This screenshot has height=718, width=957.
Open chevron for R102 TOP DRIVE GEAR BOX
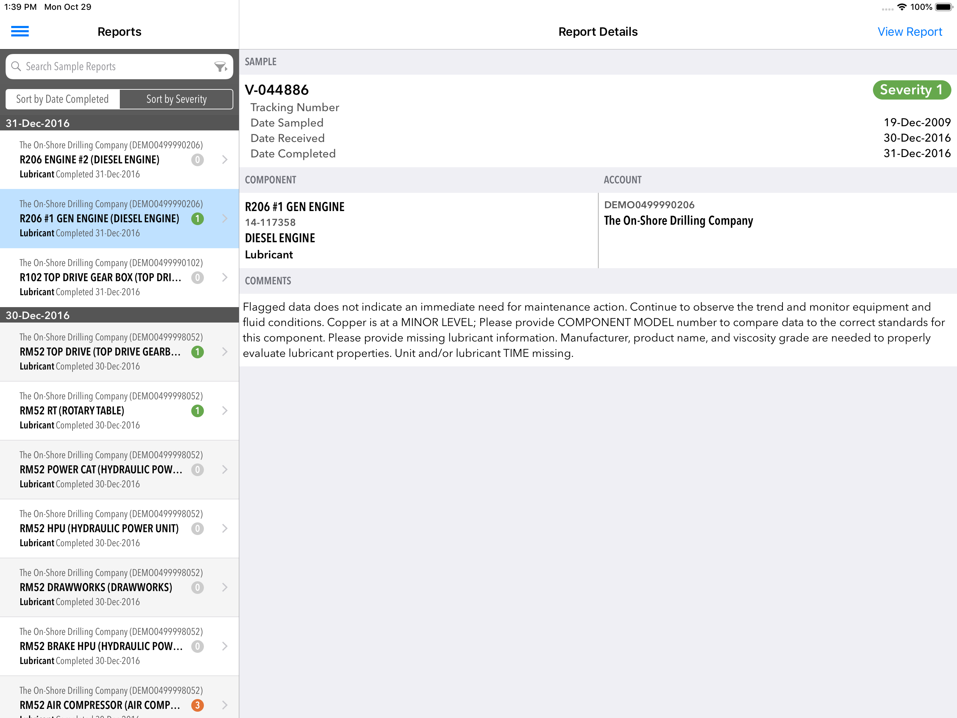pos(225,277)
